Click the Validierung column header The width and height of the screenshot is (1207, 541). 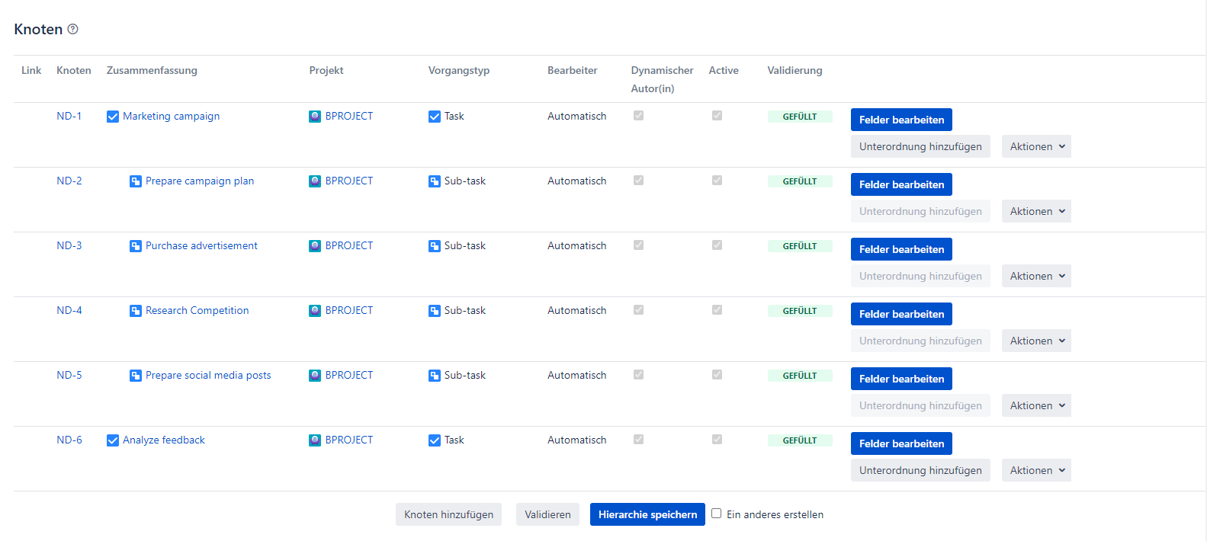pos(795,70)
